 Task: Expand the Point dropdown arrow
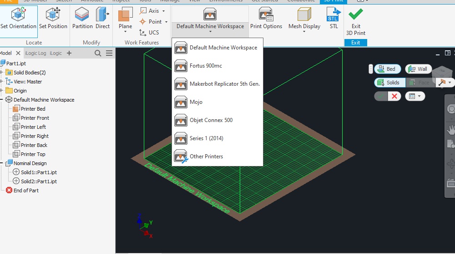[166, 22]
